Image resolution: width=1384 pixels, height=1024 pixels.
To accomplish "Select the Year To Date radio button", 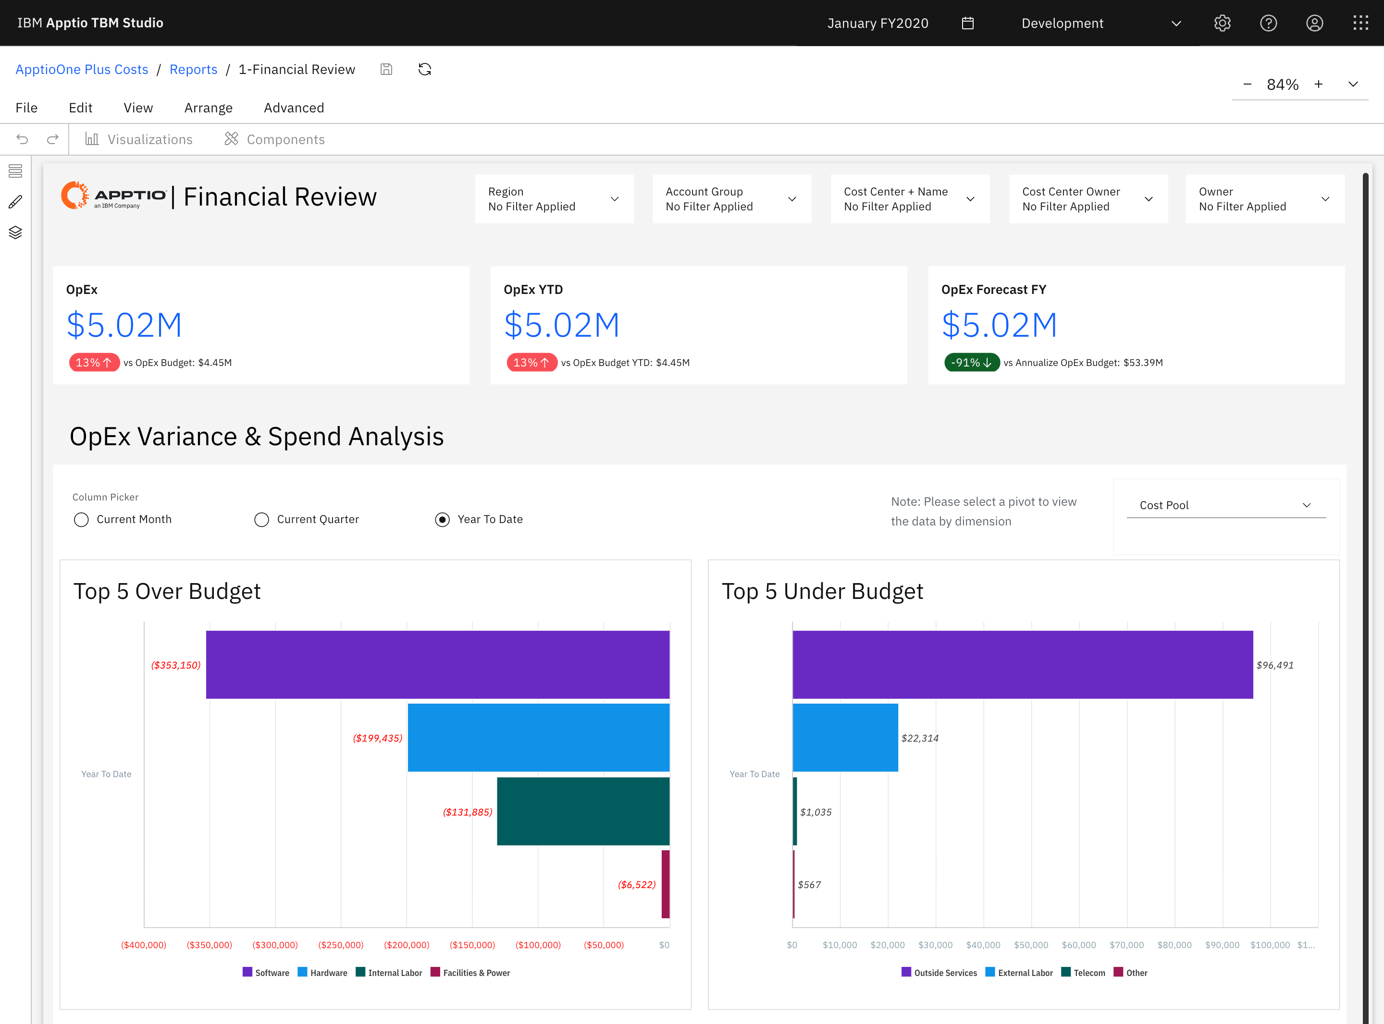I will 442,519.
